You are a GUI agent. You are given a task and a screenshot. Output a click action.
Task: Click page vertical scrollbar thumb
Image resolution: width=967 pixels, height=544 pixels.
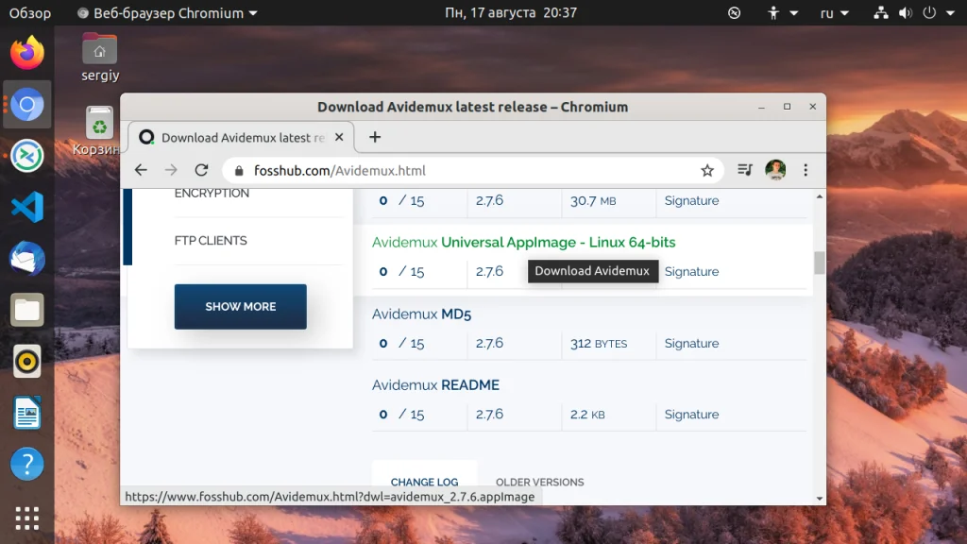click(819, 263)
